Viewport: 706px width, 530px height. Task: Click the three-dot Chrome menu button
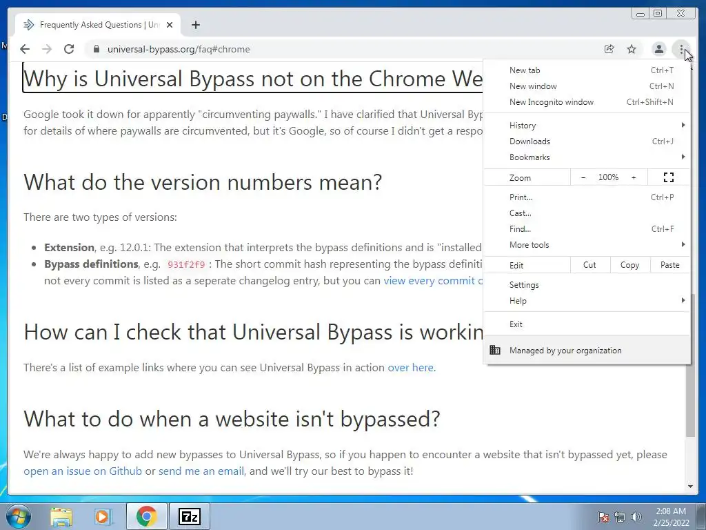coord(681,49)
